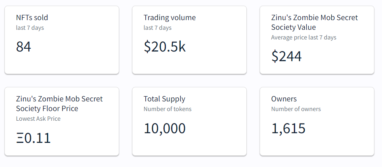Select the 1,615 owners count
382x167 pixels.
288,128
